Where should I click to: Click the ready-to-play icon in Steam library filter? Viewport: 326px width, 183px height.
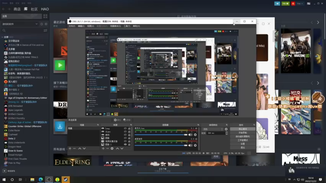[x=46, y=24]
